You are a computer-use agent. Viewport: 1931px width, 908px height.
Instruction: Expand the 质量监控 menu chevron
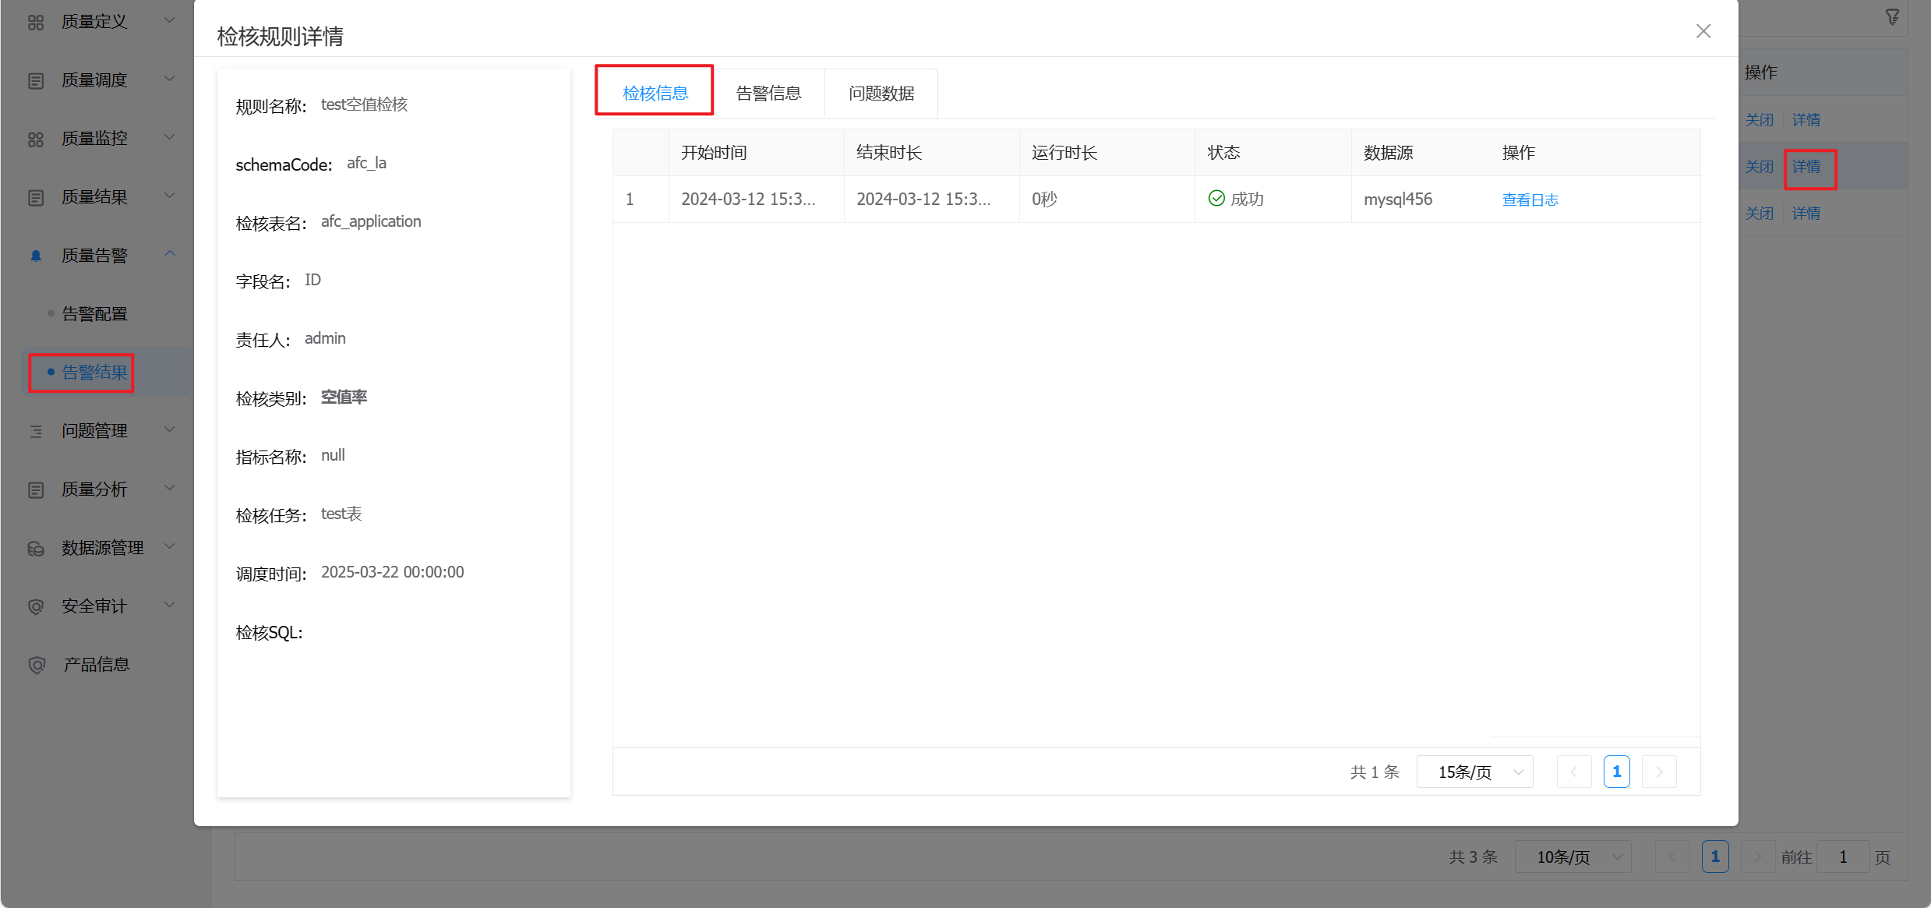pyautogui.click(x=170, y=138)
